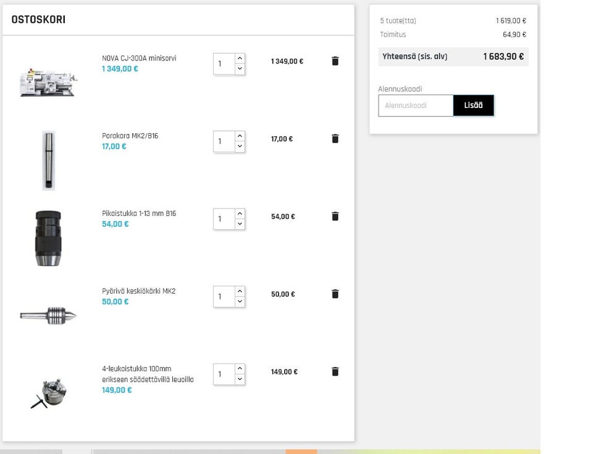The width and height of the screenshot is (593, 454).
Task: Click trash icon for Pikaistukka 1-13 mm B16
Action: pyautogui.click(x=335, y=216)
